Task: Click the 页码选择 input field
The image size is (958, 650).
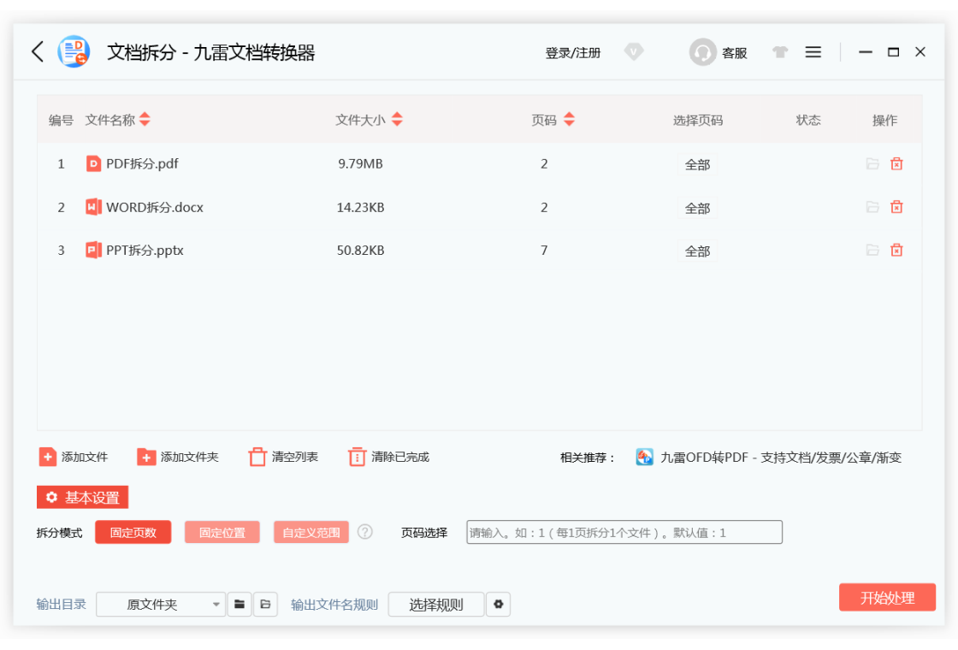Action: pos(624,532)
